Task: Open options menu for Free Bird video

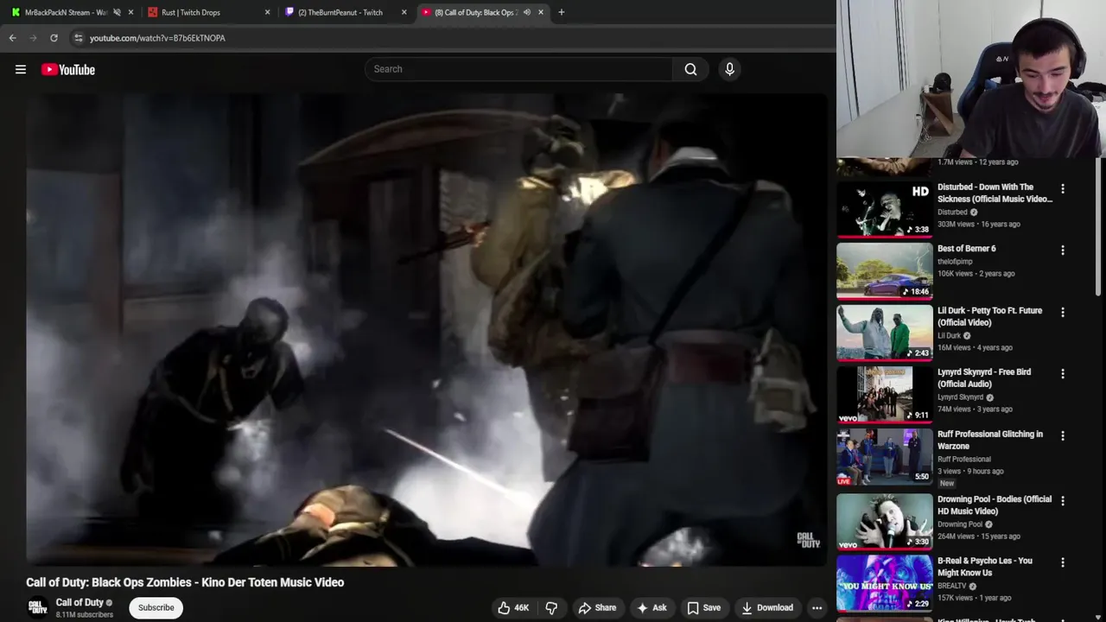Action: click(x=1063, y=374)
